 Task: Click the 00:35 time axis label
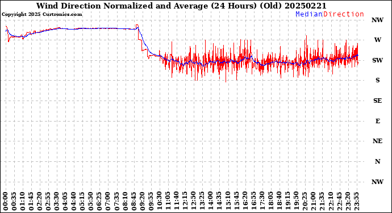[x=14, y=201]
